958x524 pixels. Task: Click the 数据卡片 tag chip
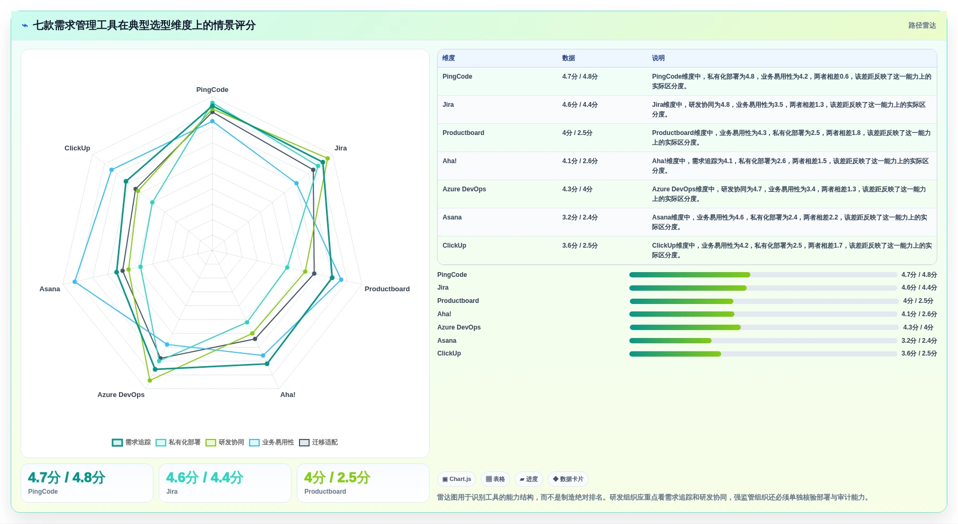568,479
